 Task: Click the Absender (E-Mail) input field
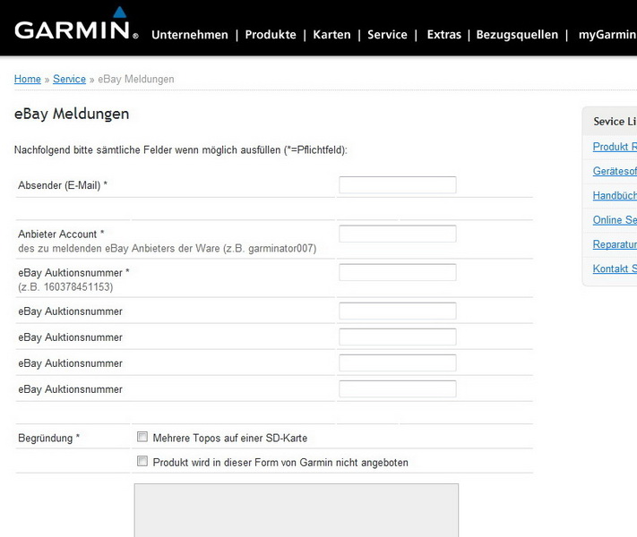click(x=398, y=185)
